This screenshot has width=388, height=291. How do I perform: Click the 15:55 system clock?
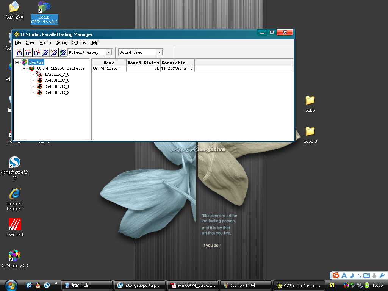[378, 285]
